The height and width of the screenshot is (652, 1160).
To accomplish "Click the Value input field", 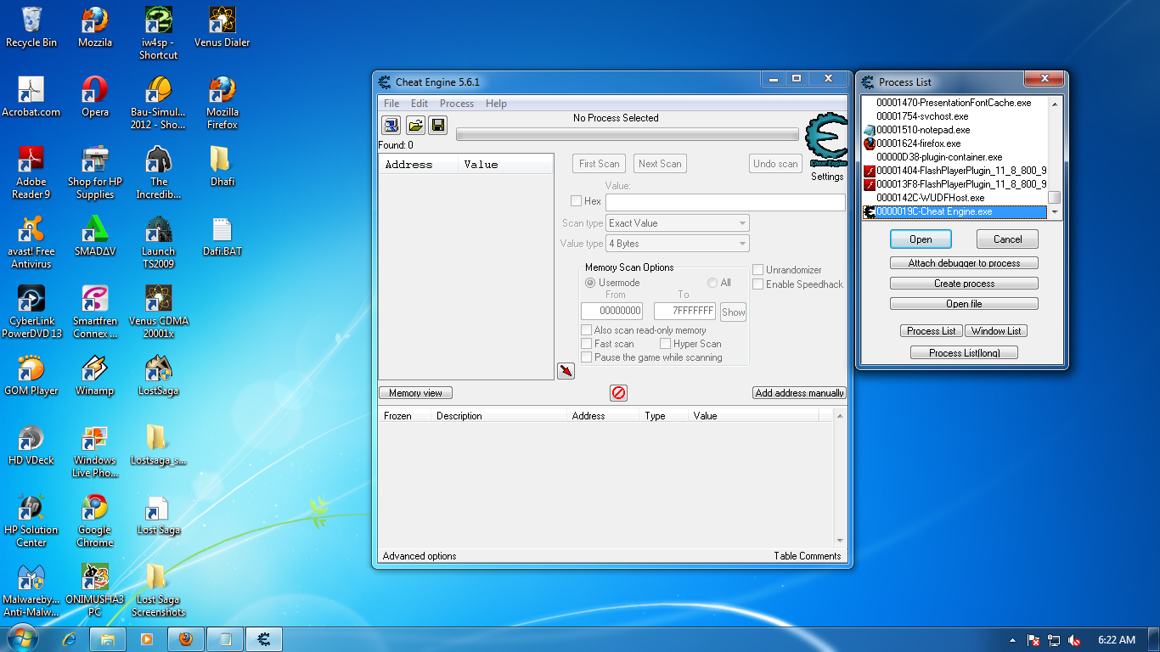I will coord(725,202).
